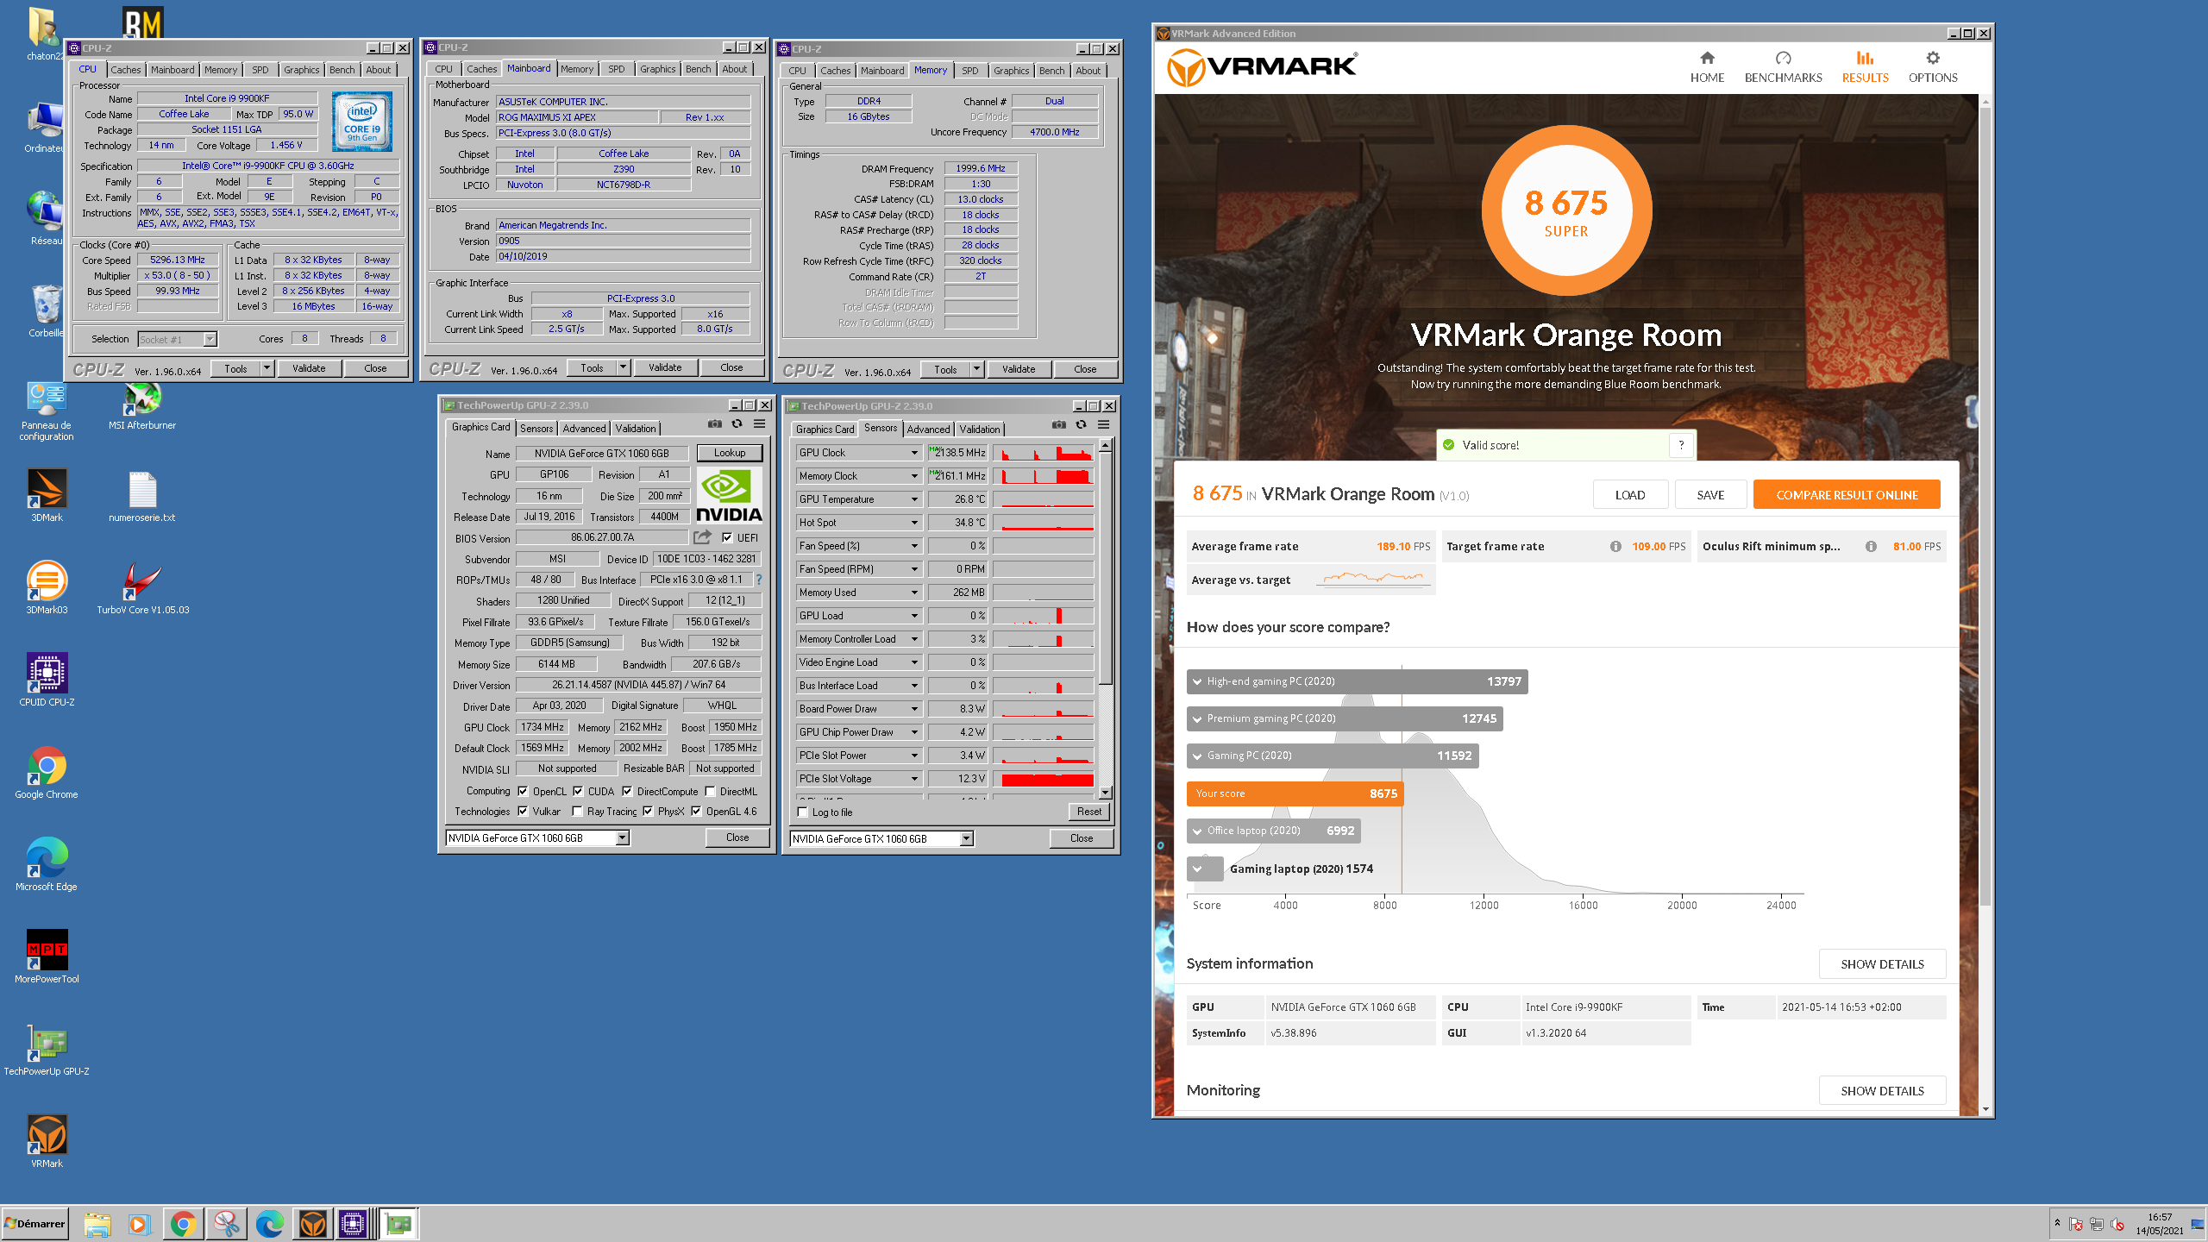Open VRMark Options gear icon
Viewport: 2208px width, 1242px height.
1933,58
